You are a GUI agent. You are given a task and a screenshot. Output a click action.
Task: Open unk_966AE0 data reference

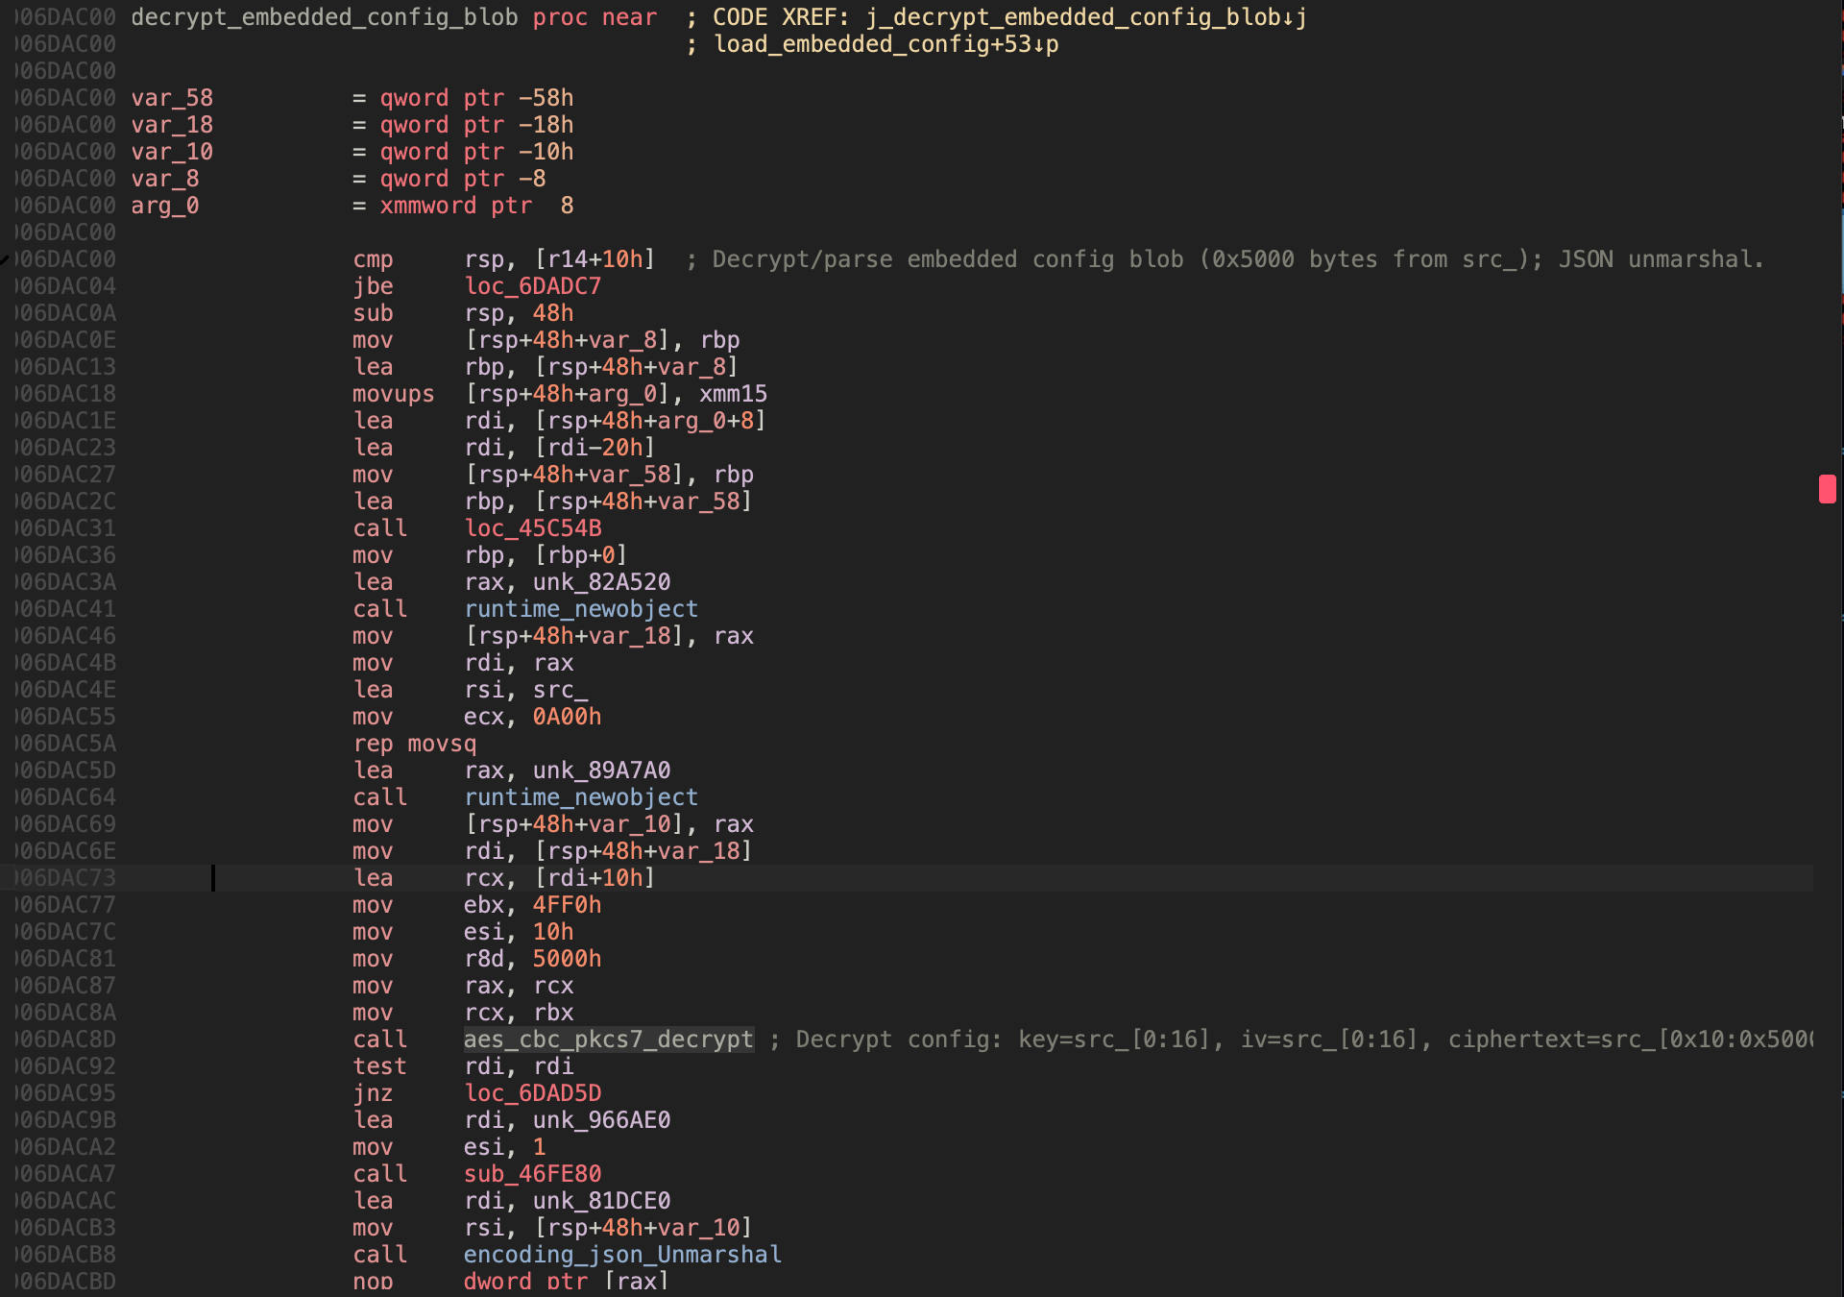601,1120
